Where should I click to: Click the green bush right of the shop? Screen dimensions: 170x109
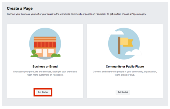56,55
